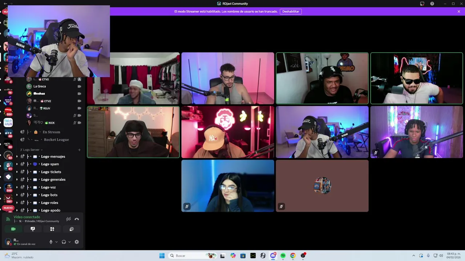
Task: Expand threads arrow for Logs-generales
Action: 16,179
